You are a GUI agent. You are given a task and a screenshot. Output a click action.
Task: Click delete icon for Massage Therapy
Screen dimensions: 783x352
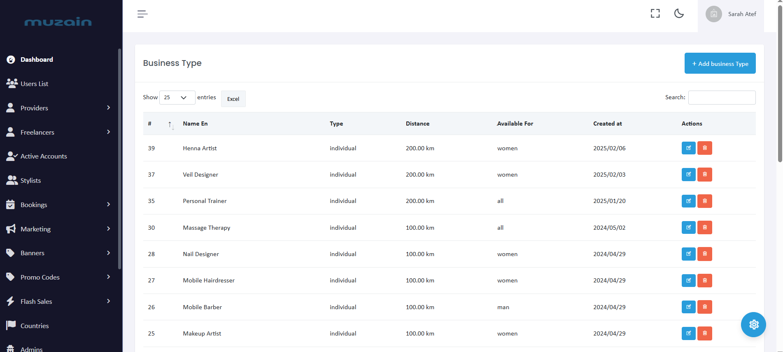click(704, 227)
